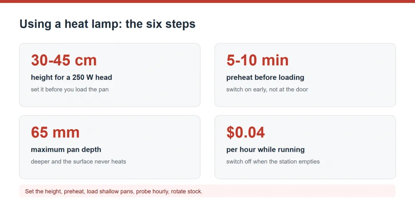Image resolution: width=415 pixels, height=202 pixels.
Task: Click 'set it before you load the pan' text
Action: [70, 89]
